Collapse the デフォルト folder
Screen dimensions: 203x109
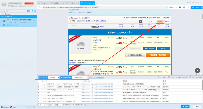point(1,17)
